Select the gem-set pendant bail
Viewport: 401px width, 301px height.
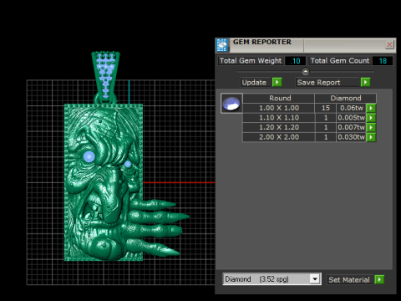tap(105, 77)
